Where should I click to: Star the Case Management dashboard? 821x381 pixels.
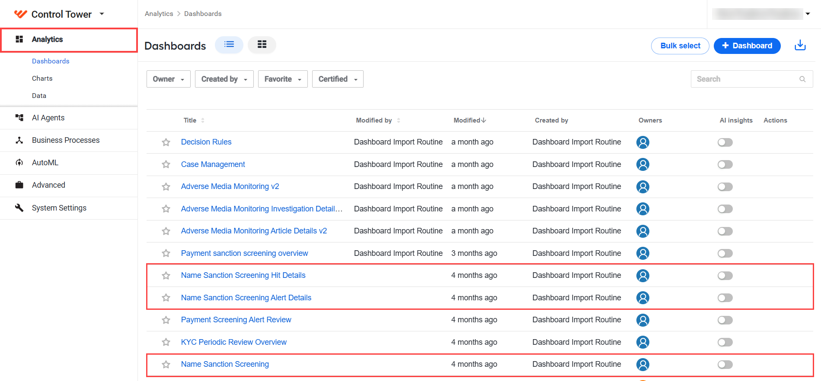click(x=166, y=164)
